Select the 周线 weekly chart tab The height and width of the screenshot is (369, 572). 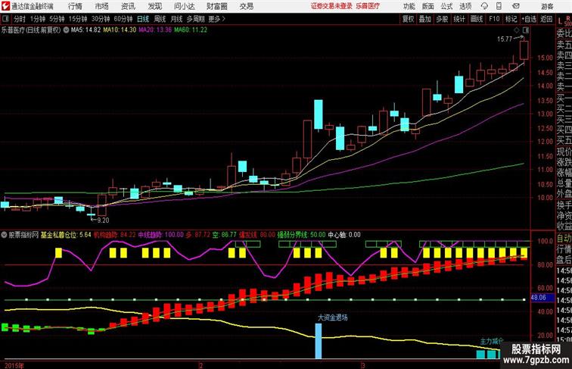coord(160,19)
